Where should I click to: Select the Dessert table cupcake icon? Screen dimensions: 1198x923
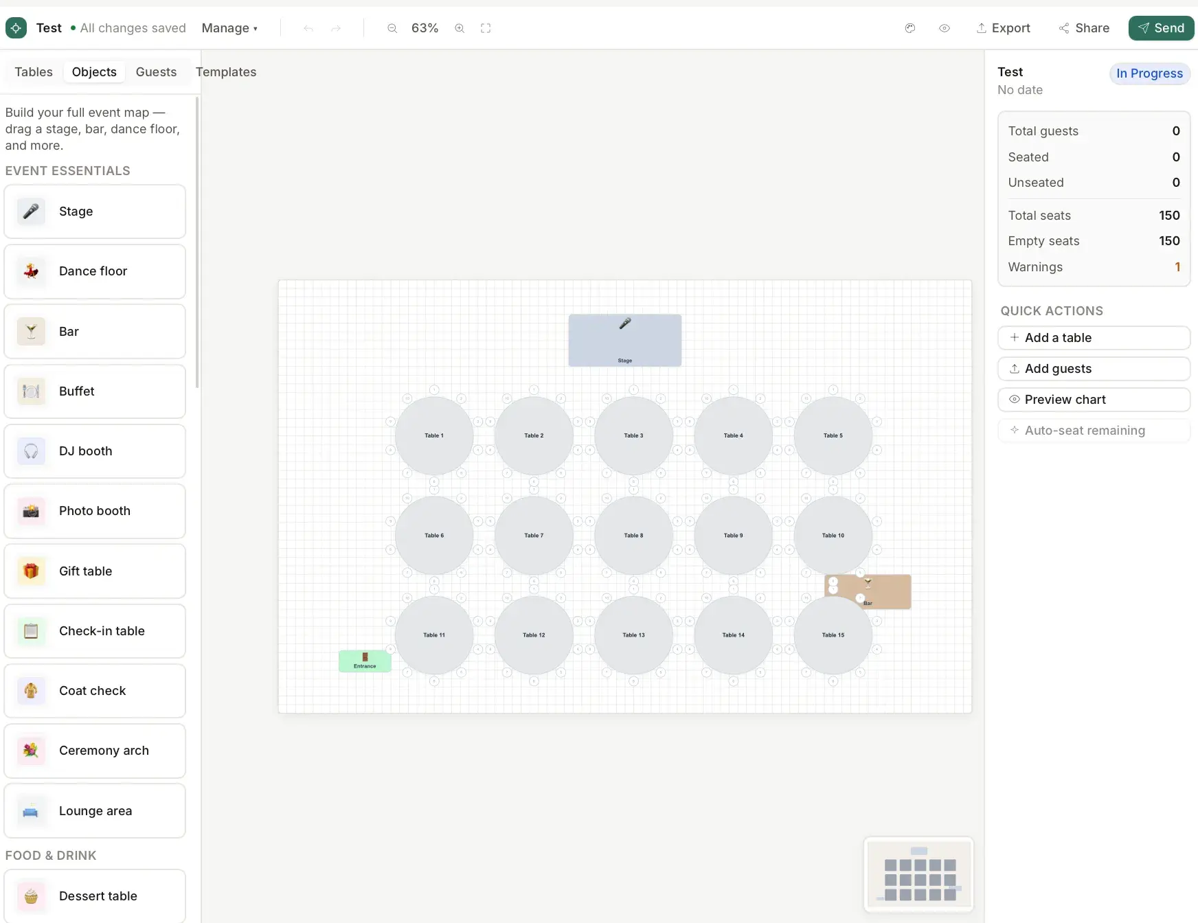click(31, 896)
